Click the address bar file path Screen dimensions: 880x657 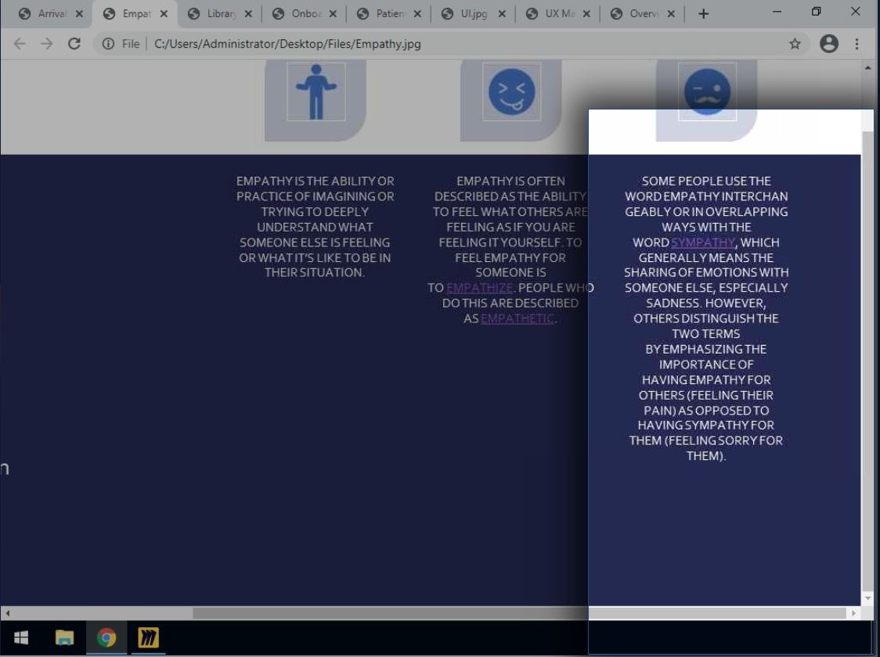[287, 44]
